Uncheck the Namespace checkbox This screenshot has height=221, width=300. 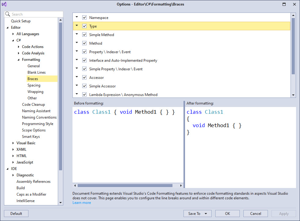click(x=84, y=18)
